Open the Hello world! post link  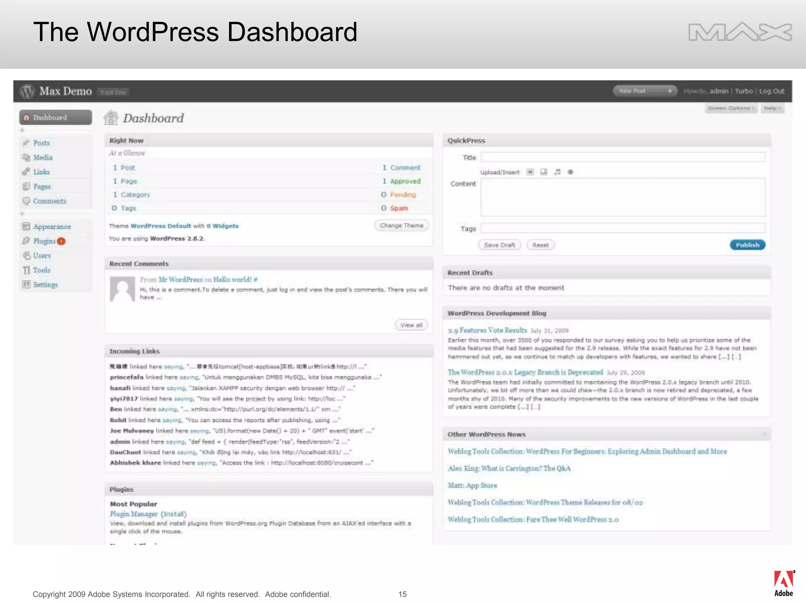(x=232, y=280)
